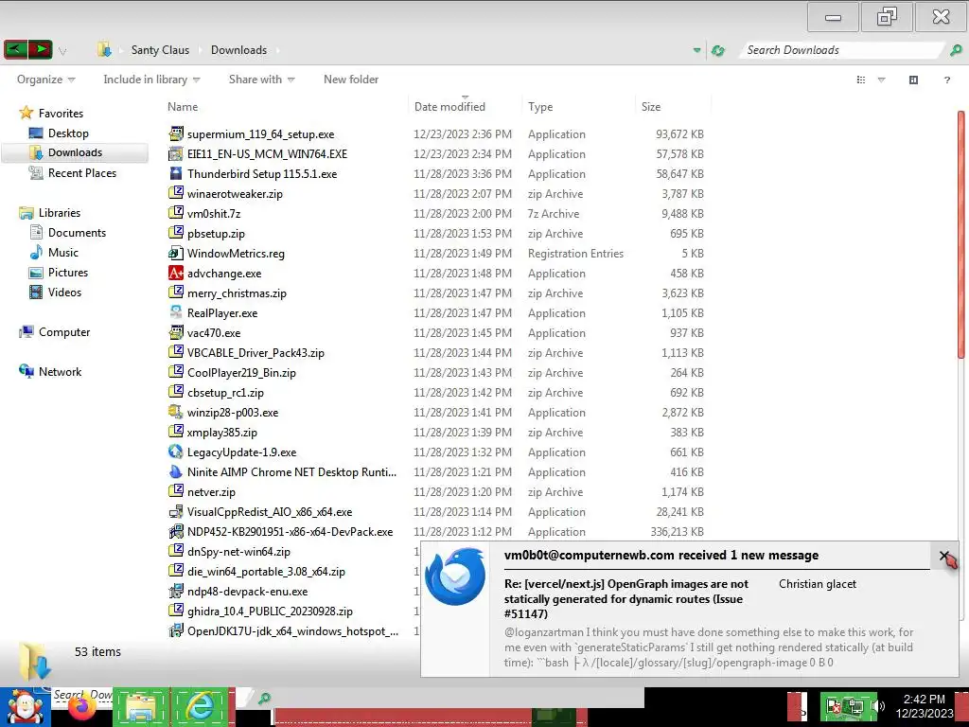The width and height of the screenshot is (969, 727).
Task: Open the help question mark icon
Action: [x=946, y=80]
